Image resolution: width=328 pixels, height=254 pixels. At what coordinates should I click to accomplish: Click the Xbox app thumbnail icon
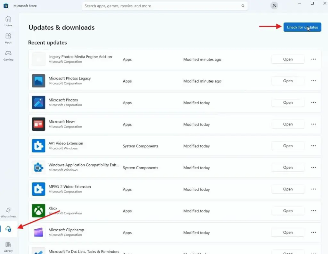click(x=38, y=211)
